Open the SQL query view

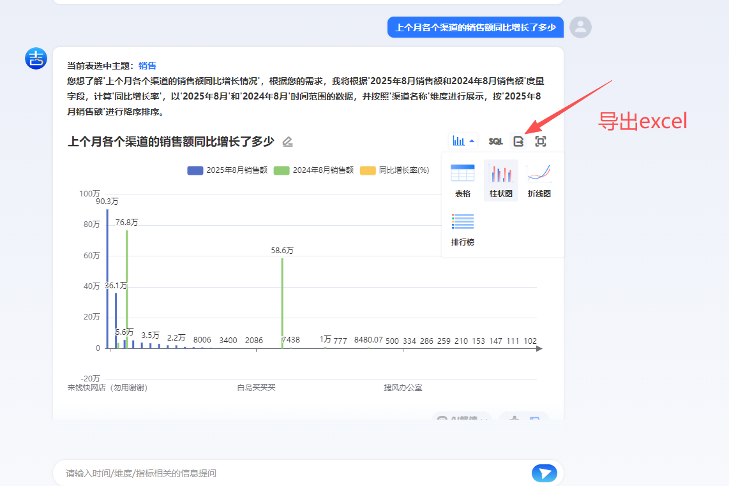click(x=495, y=142)
